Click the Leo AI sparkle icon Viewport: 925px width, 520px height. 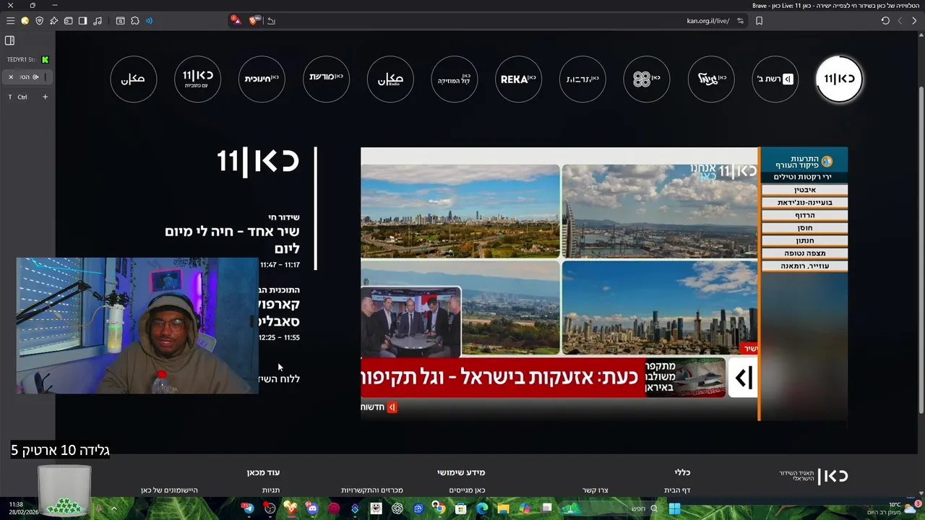(x=53, y=21)
